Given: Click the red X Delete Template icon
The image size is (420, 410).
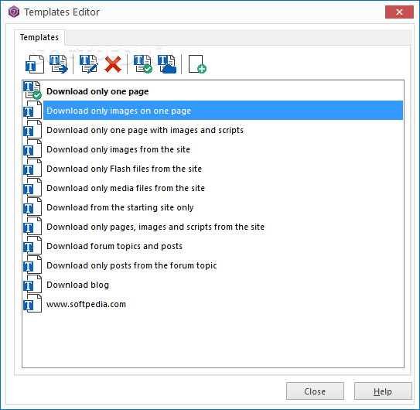Looking at the screenshot, I should click(x=113, y=64).
